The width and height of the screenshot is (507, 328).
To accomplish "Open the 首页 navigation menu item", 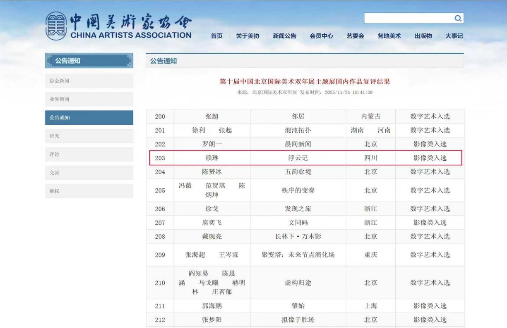I will click(217, 36).
